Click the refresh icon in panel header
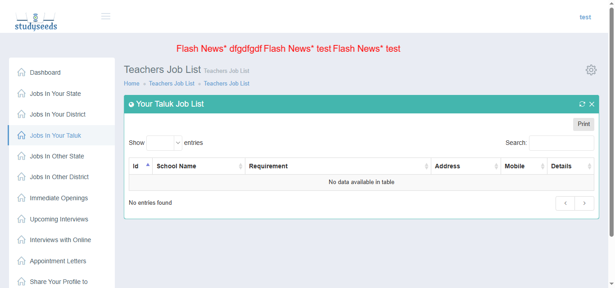The height and width of the screenshot is (288, 615). [x=582, y=104]
